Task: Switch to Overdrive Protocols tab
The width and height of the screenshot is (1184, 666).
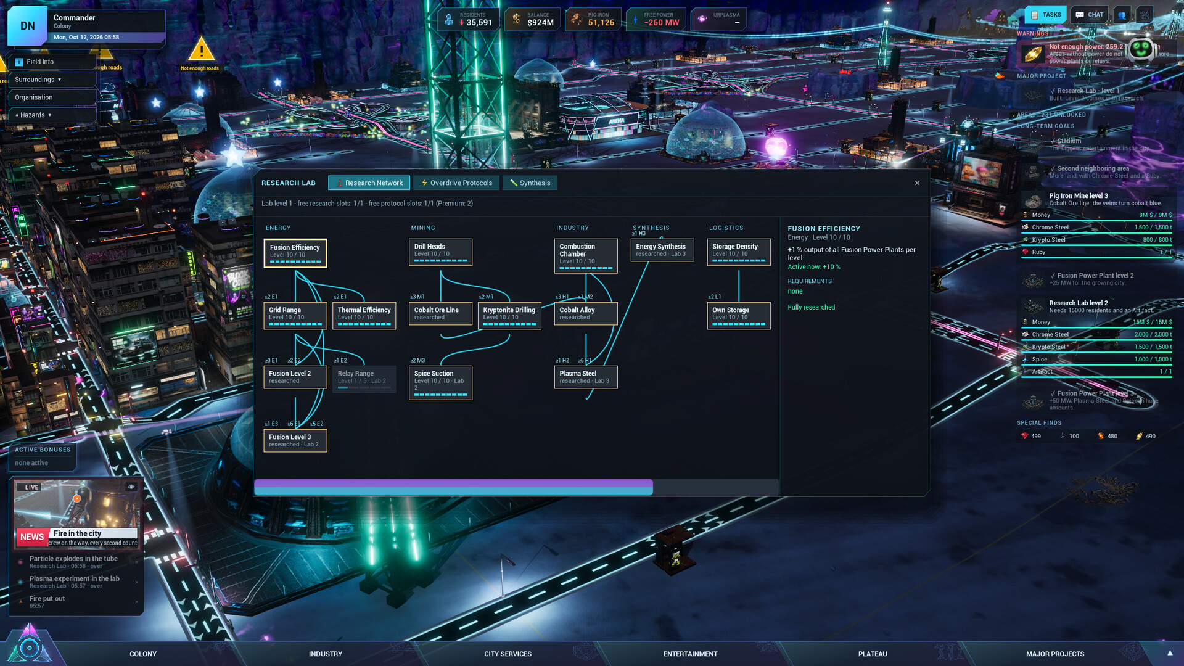Action: click(x=456, y=183)
